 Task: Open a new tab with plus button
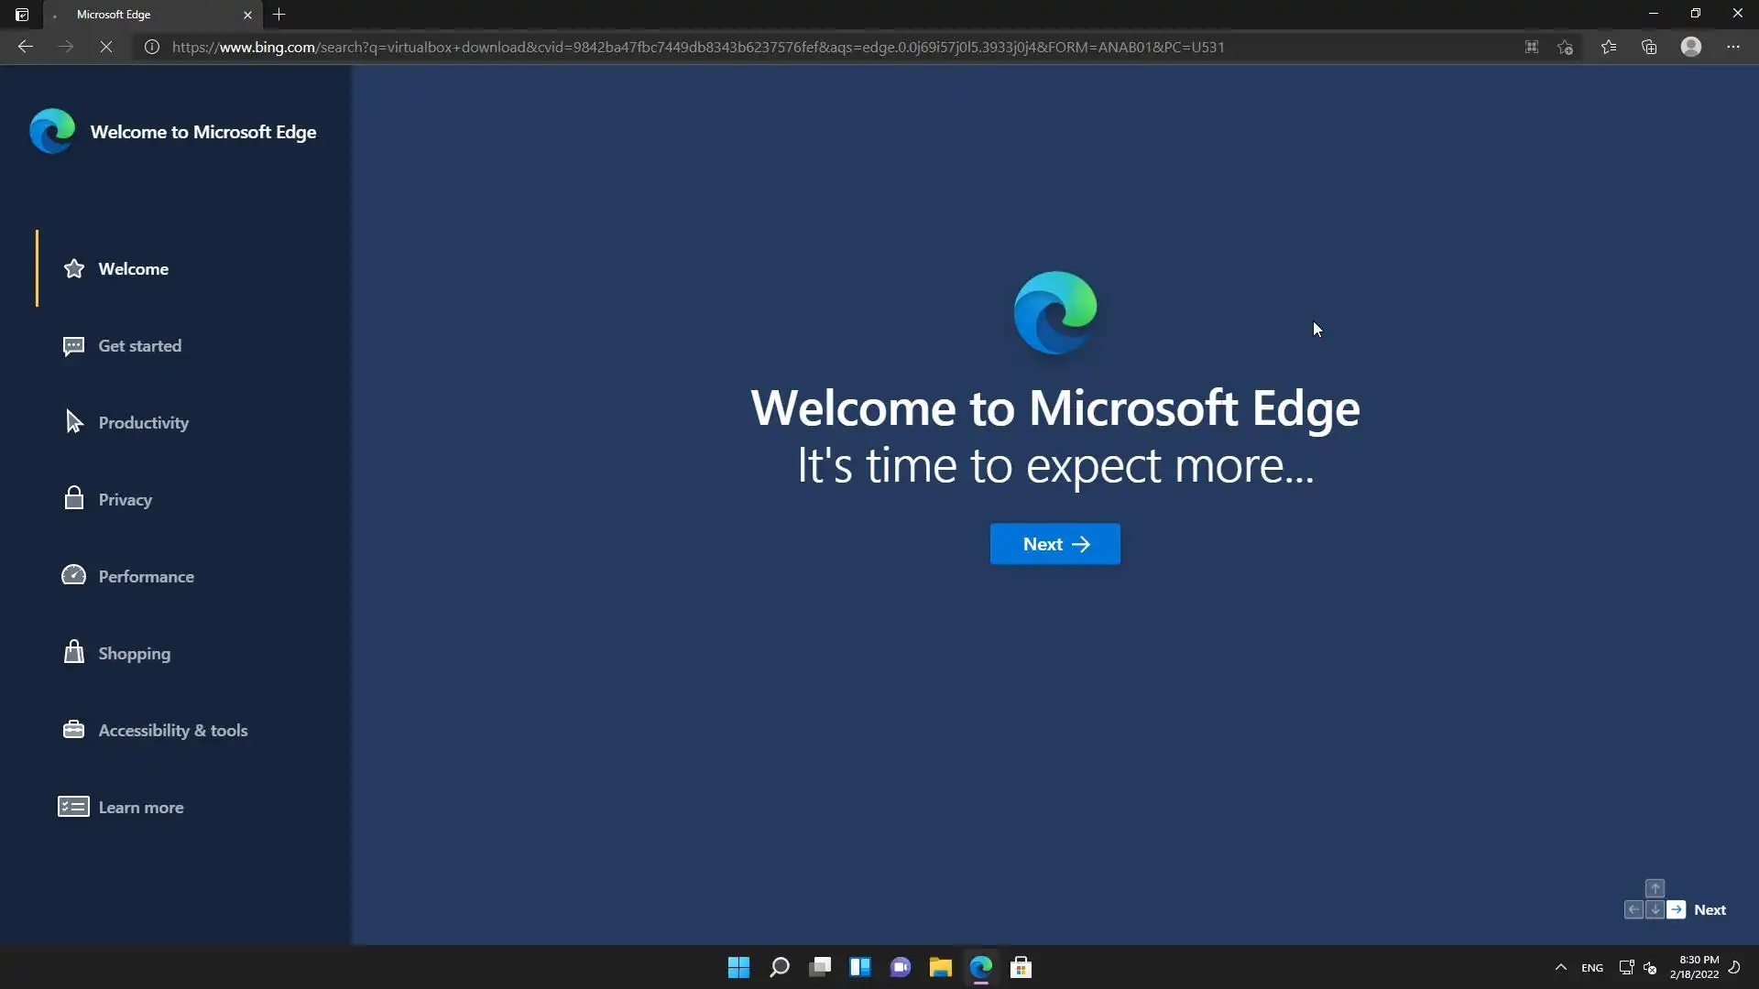(x=279, y=15)
